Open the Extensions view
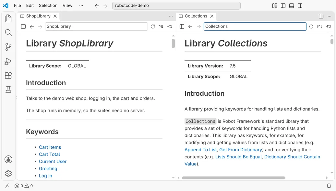 point(8,75)
